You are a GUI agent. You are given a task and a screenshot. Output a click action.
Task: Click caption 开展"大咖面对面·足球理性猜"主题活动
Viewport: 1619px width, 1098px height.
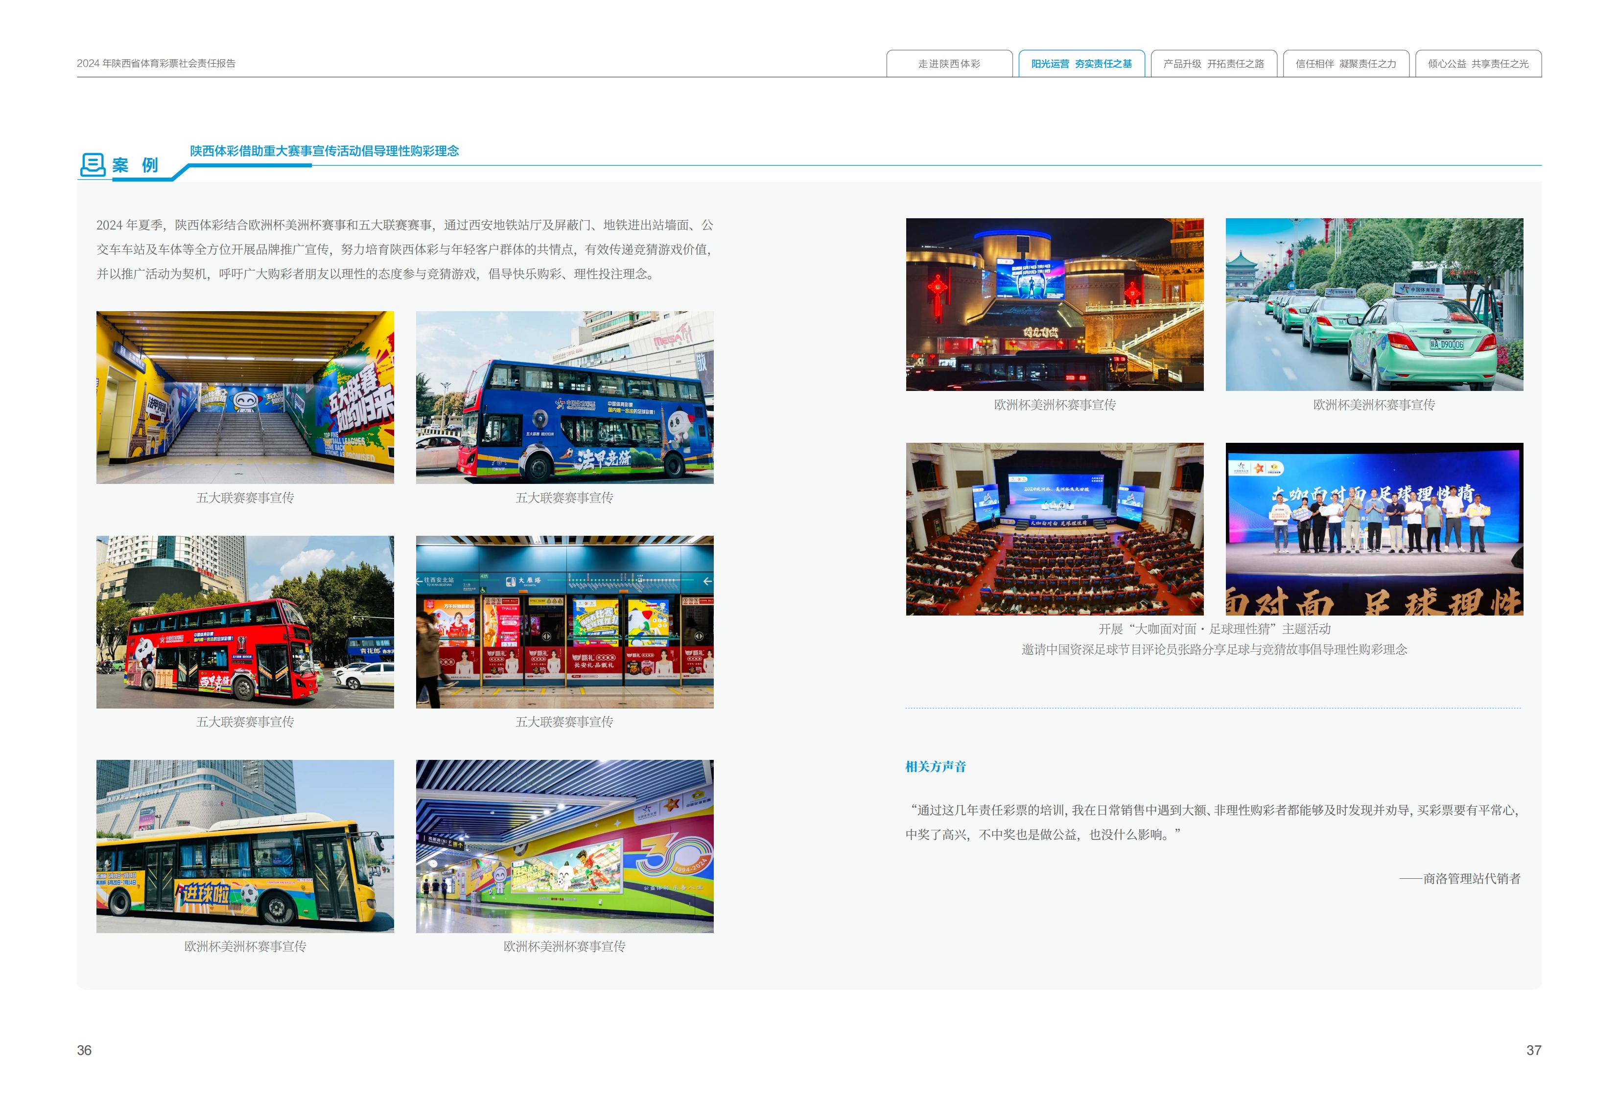click(1214, 629)
